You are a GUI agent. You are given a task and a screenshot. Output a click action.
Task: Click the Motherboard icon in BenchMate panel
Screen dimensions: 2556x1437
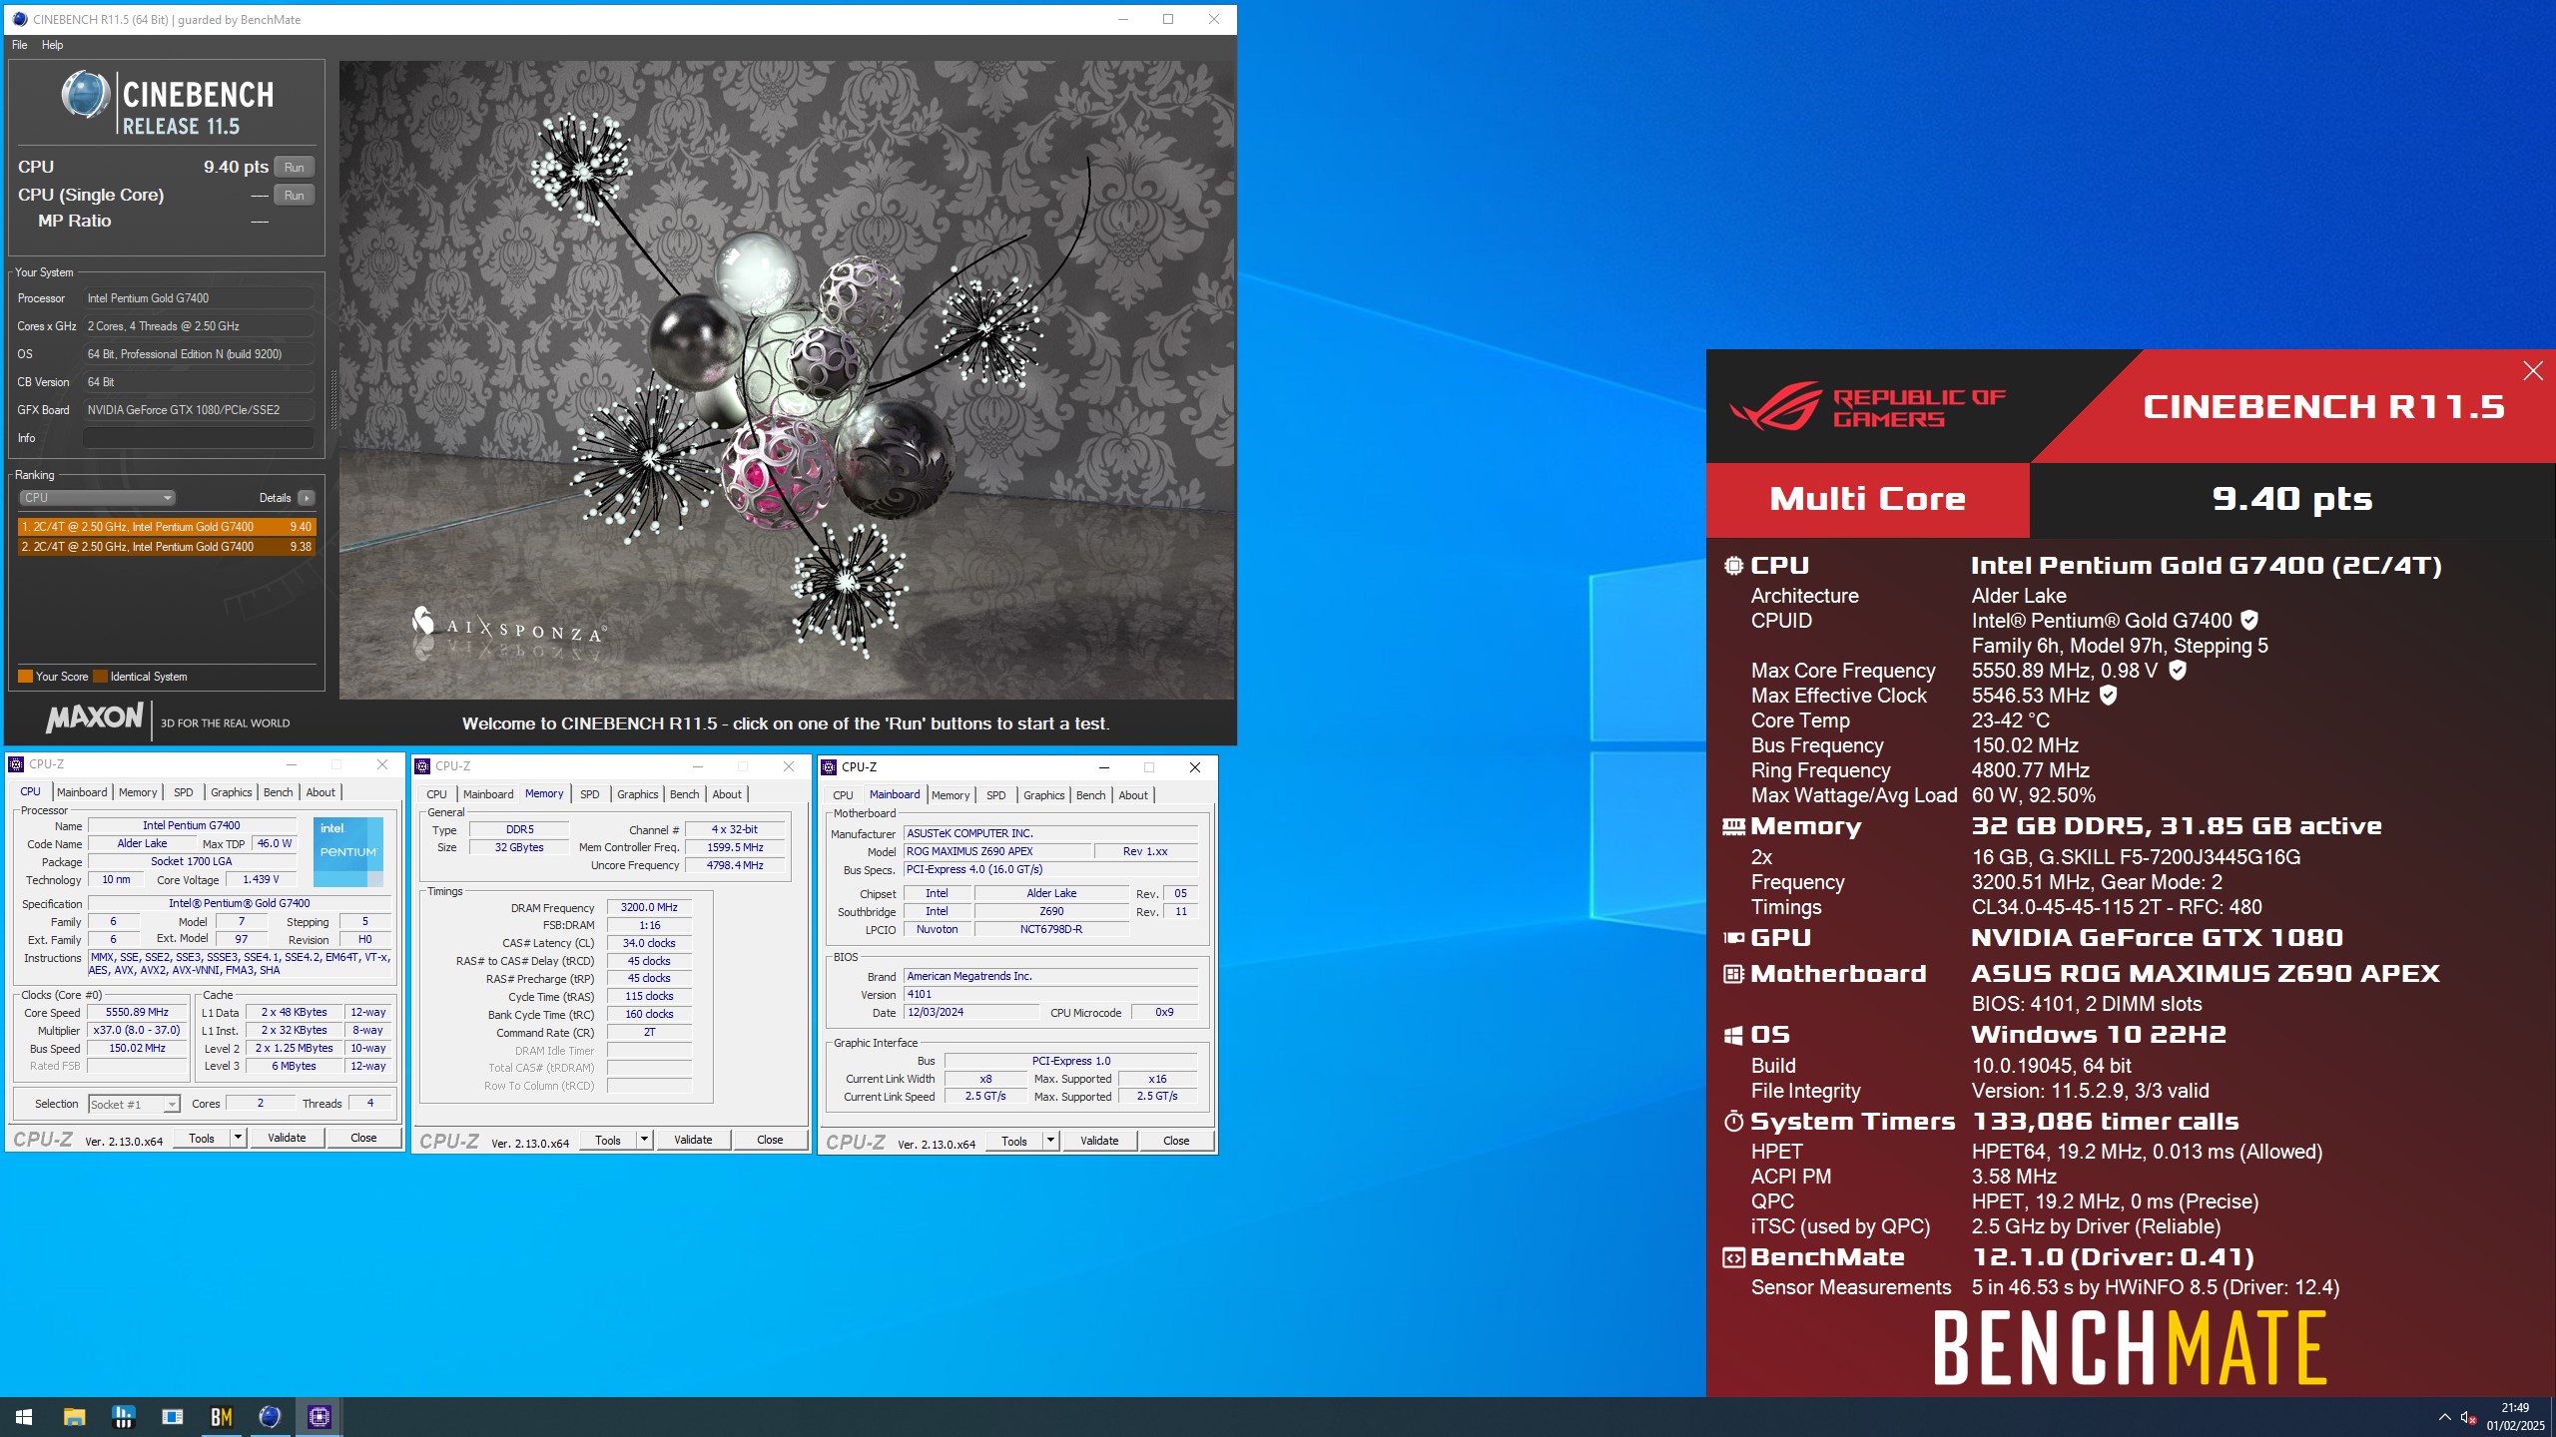click(x=1733, y=974)
